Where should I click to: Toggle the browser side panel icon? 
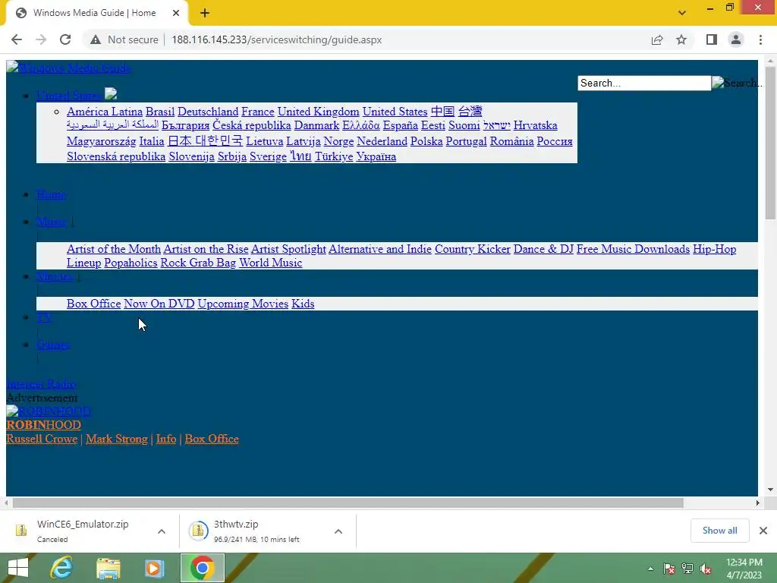pos(712,39)
